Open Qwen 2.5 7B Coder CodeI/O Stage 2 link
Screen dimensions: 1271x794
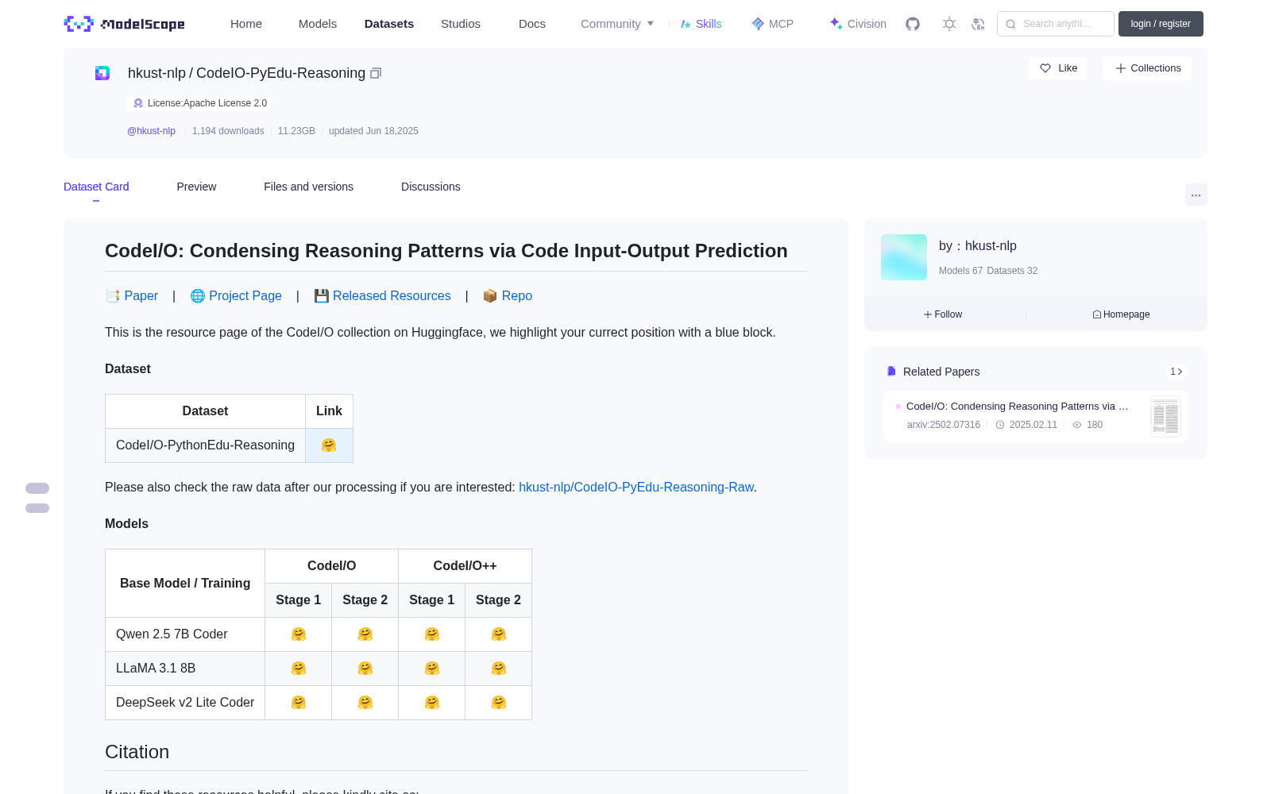[x=365, y=634]
